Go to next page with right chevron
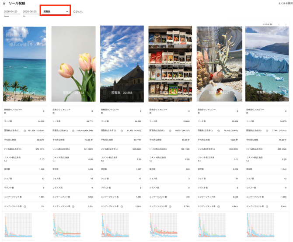293x242 pixels. 286,24
